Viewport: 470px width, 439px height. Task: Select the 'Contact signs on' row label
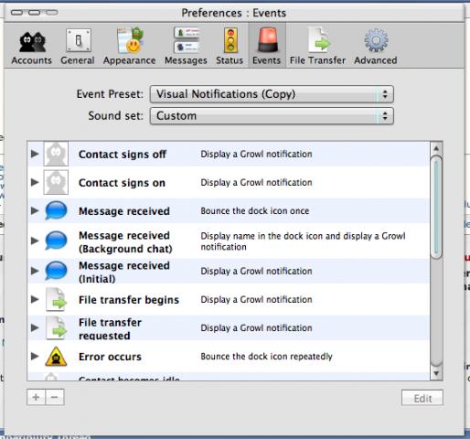tap(122, 183)
